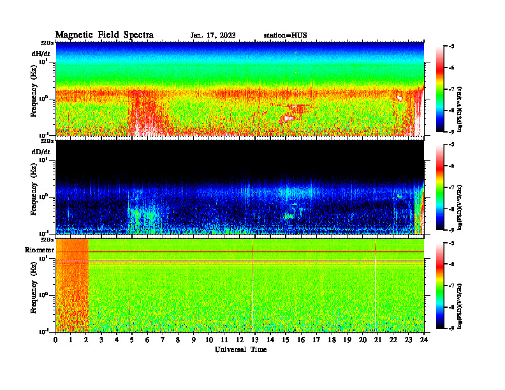505x390 pixels.
Task: Click the -9 tick on Riometer color scale
Action: [x=451, y=328]
